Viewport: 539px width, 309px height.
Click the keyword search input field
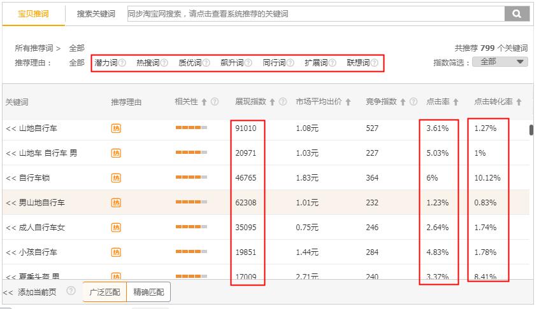tap(316, 14)
